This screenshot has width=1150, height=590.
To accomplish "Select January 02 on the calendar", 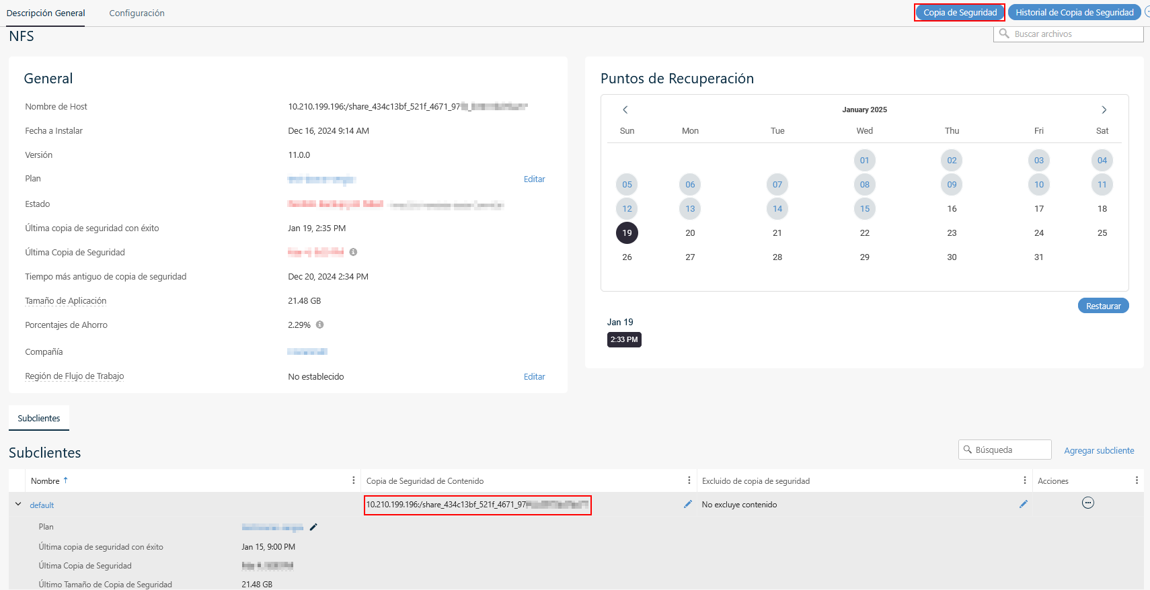I will (952, 160).
